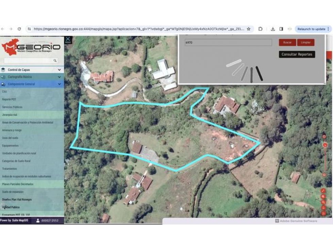Select the CIIU layer item
Viewport: 333px width, 250px height.
[x=4, y=92]
